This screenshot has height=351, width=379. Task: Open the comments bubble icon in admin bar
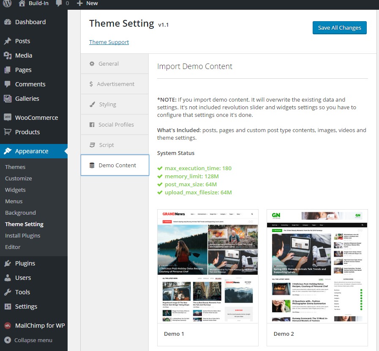(x=59, y=3)
